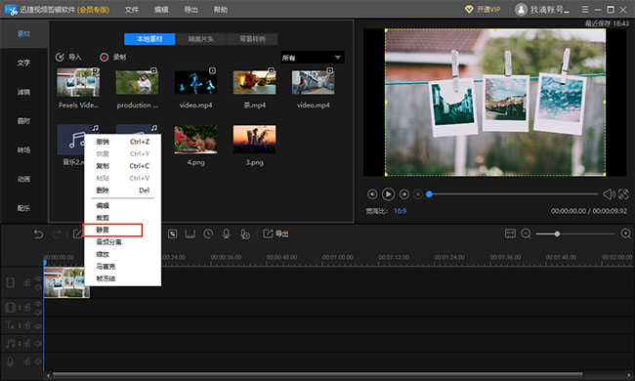Click the timeline zoom slider
Screen dimensions: 635x381
click(575, 233)
